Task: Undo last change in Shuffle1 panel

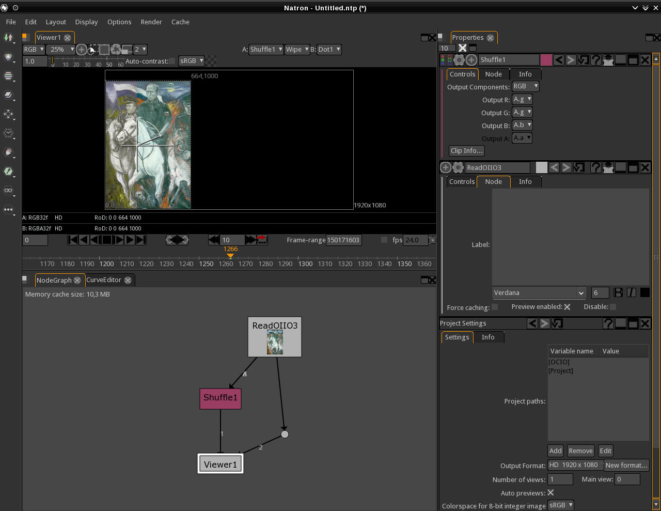Action: tap(559, 60)
